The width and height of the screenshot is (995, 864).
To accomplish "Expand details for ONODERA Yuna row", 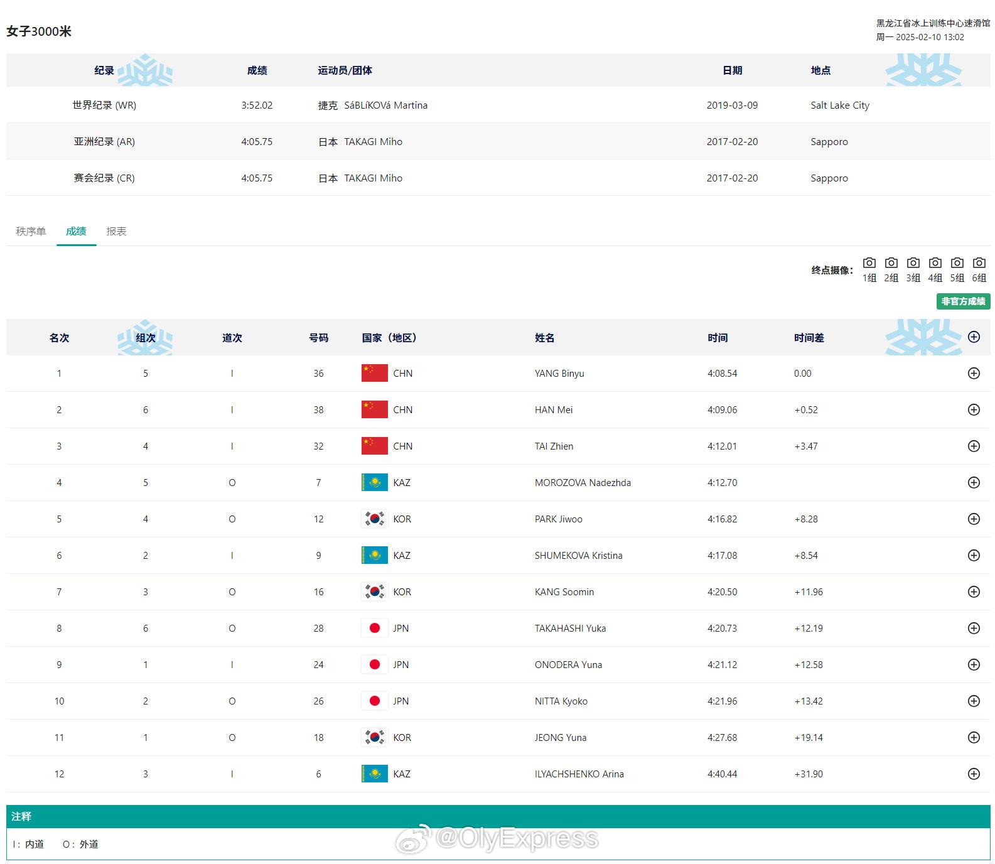I will click(974, 664).
